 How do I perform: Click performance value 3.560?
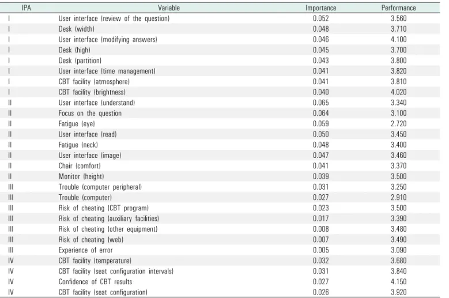[x=399, y=18]
